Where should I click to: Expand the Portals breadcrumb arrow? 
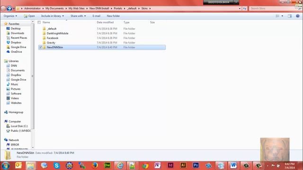pyautogui.click(x=125, y=8)
